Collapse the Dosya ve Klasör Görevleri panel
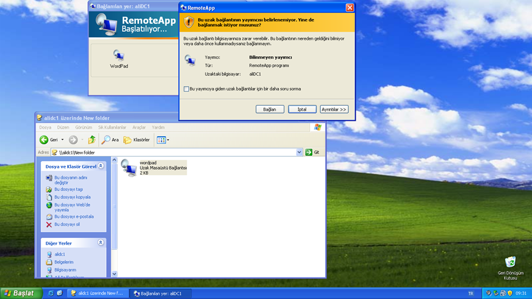Image resolution: width=532 pixels, height=299 pixels. [x=101, y=166]
